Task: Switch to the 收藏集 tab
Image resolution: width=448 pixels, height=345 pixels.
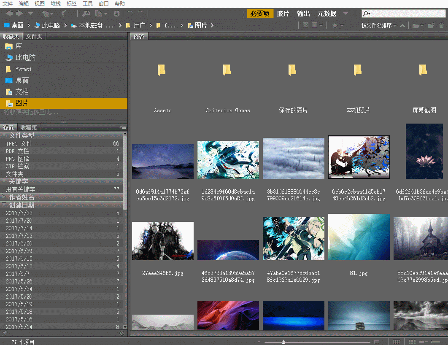Action: (29, 127)
